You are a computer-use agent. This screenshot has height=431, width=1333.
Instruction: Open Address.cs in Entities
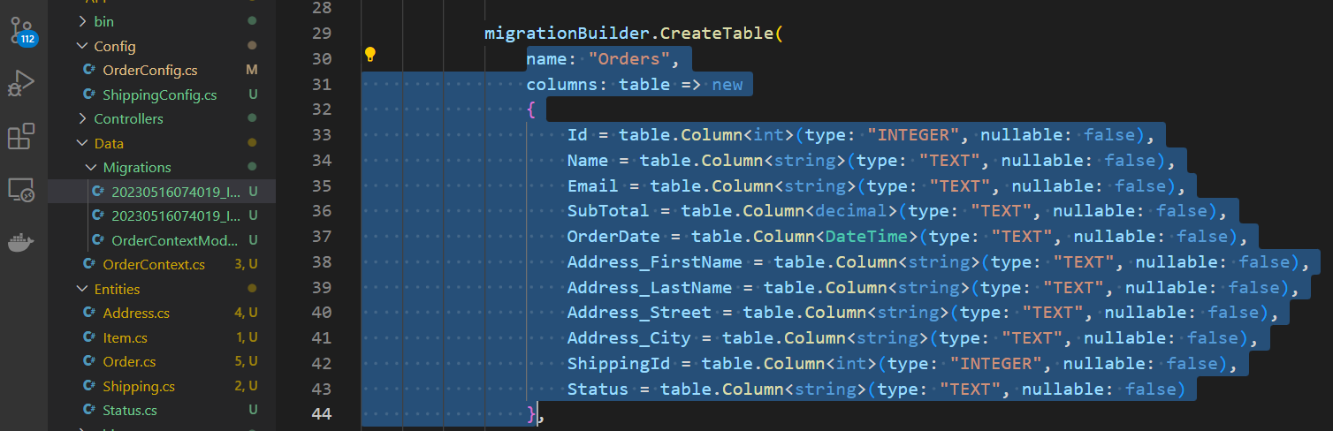136,313
